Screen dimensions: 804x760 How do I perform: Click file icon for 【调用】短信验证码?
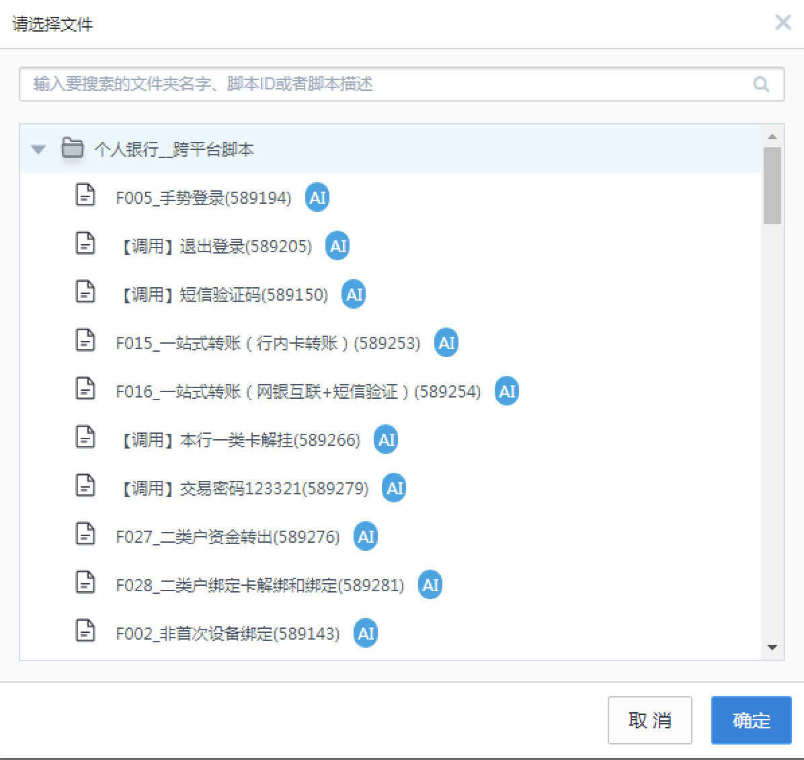click(x=85, y=292)
